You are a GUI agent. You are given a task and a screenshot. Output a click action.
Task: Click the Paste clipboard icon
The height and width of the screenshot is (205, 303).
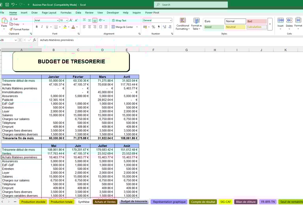(4, 21)
